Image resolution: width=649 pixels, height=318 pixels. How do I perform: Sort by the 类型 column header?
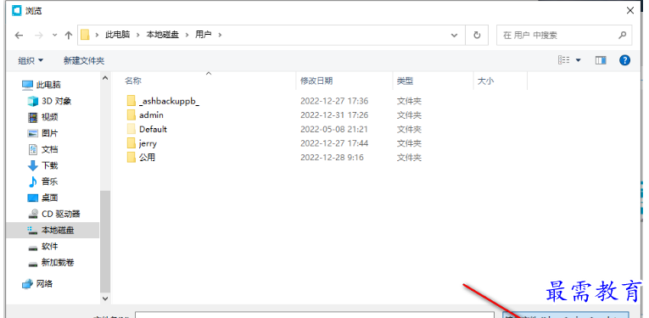406,81
